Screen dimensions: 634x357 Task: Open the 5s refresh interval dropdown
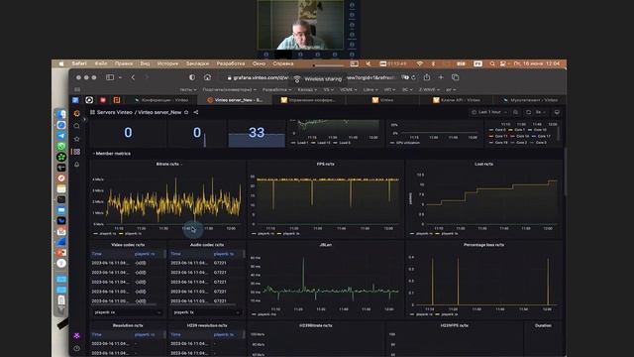(540, 112)
